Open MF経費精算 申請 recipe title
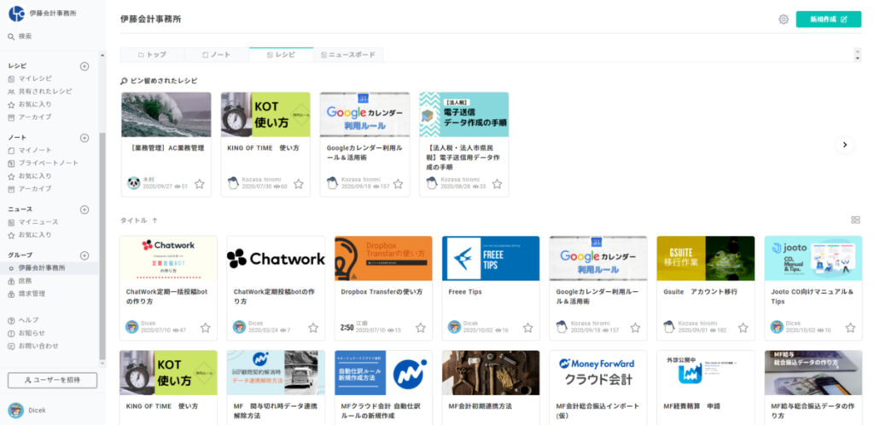 point(690,406)
